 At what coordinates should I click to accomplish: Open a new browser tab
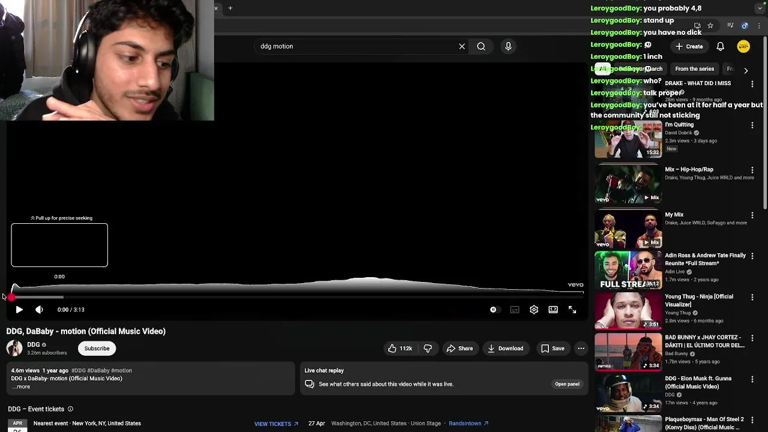coord(230,8)
